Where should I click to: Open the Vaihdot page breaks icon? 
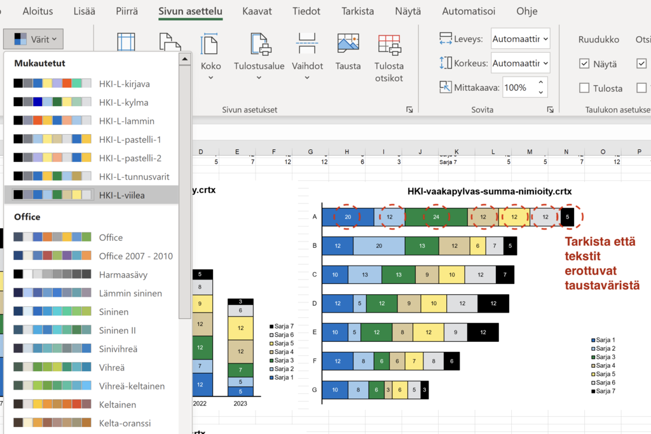tap(307, 45)
